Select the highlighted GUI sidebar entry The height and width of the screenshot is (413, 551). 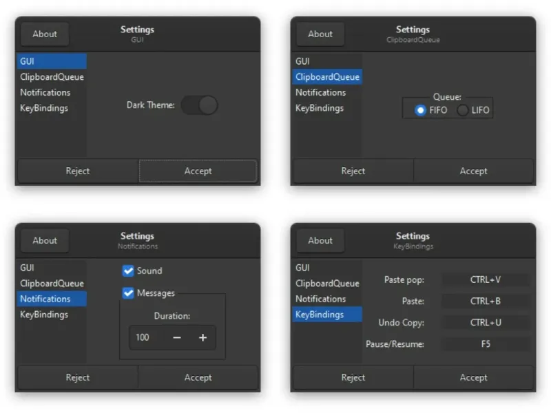click(52, 61)
